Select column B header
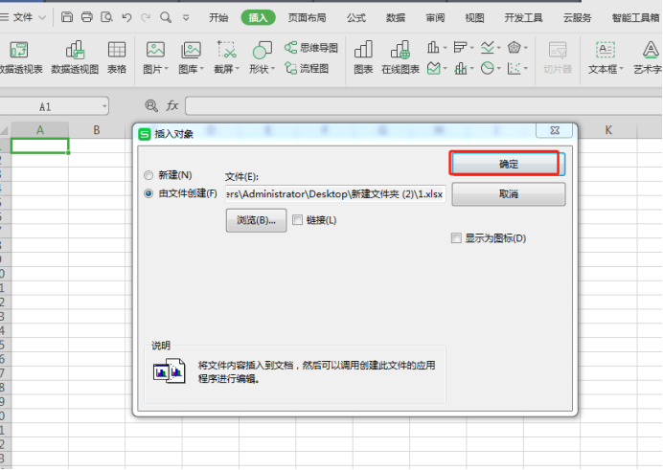This screenshot has height=470, width=663. coord(97,130)
